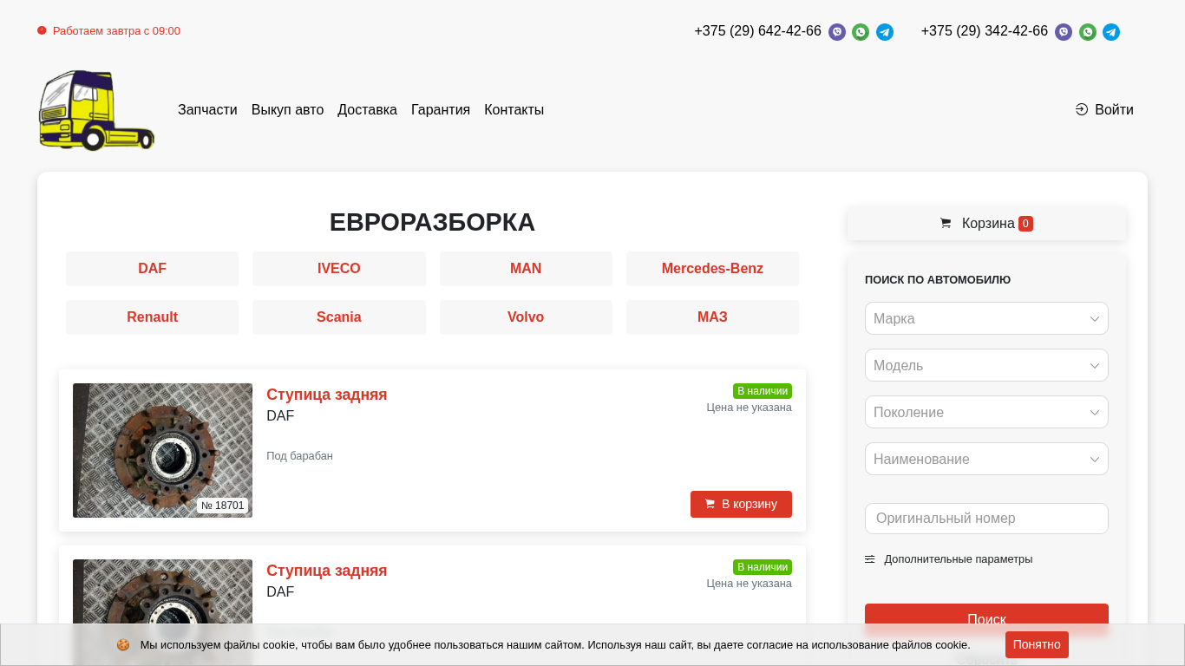Screen dimensions: 1185x666
Task: Click the cart icon in Корзина panel
Action: click(946, 223)
